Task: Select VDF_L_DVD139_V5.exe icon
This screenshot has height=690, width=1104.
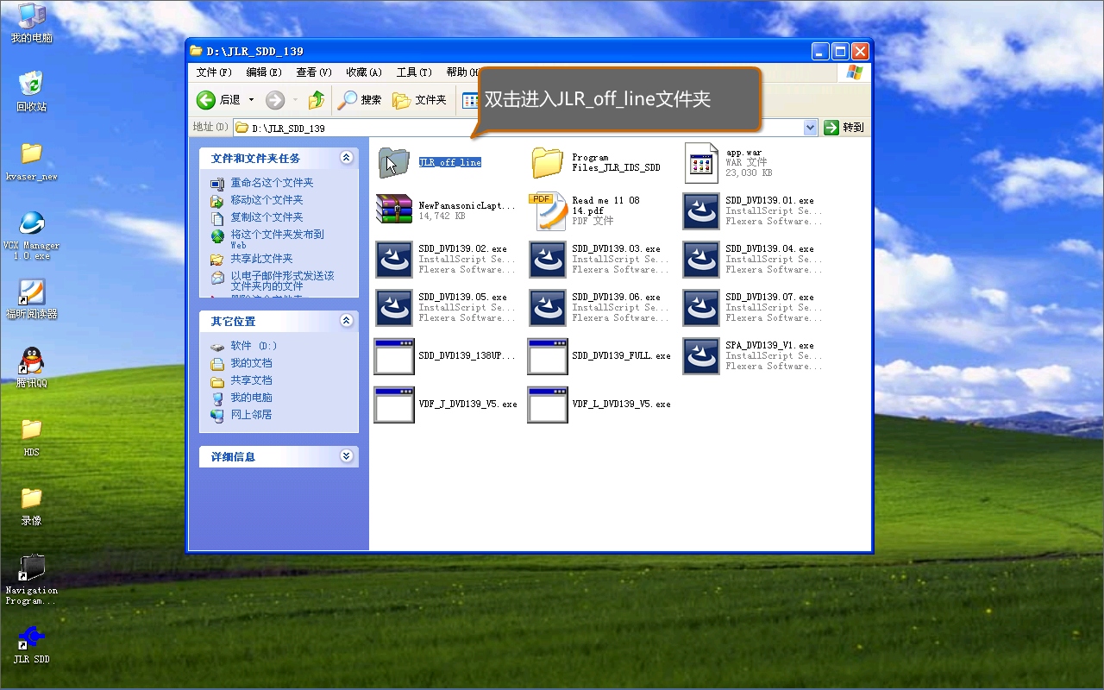Action: (x=548, y=405)
